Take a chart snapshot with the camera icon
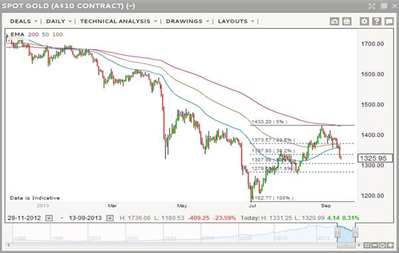The width and height of the screenshot is (399, 253). [x=335, y=21]
